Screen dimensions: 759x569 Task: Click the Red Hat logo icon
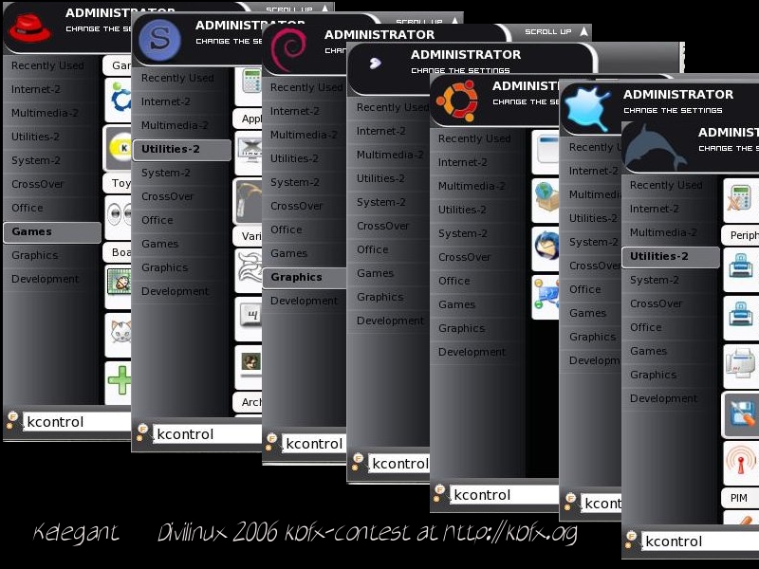[29, 28]
